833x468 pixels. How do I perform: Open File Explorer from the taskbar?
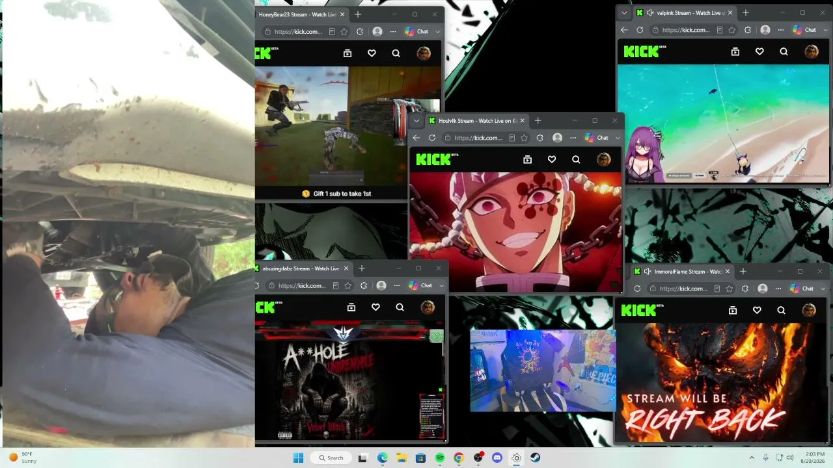pos(402,458)
